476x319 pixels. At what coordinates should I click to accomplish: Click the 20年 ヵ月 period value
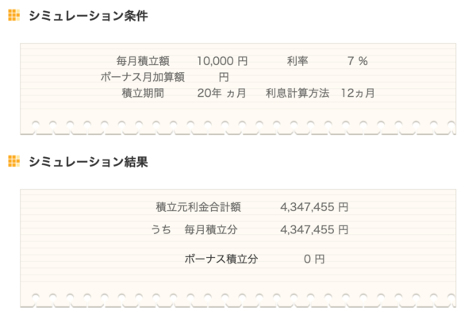221,93
